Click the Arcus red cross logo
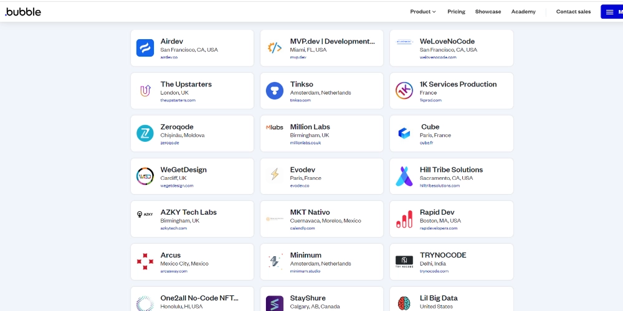 pos(145,262)
